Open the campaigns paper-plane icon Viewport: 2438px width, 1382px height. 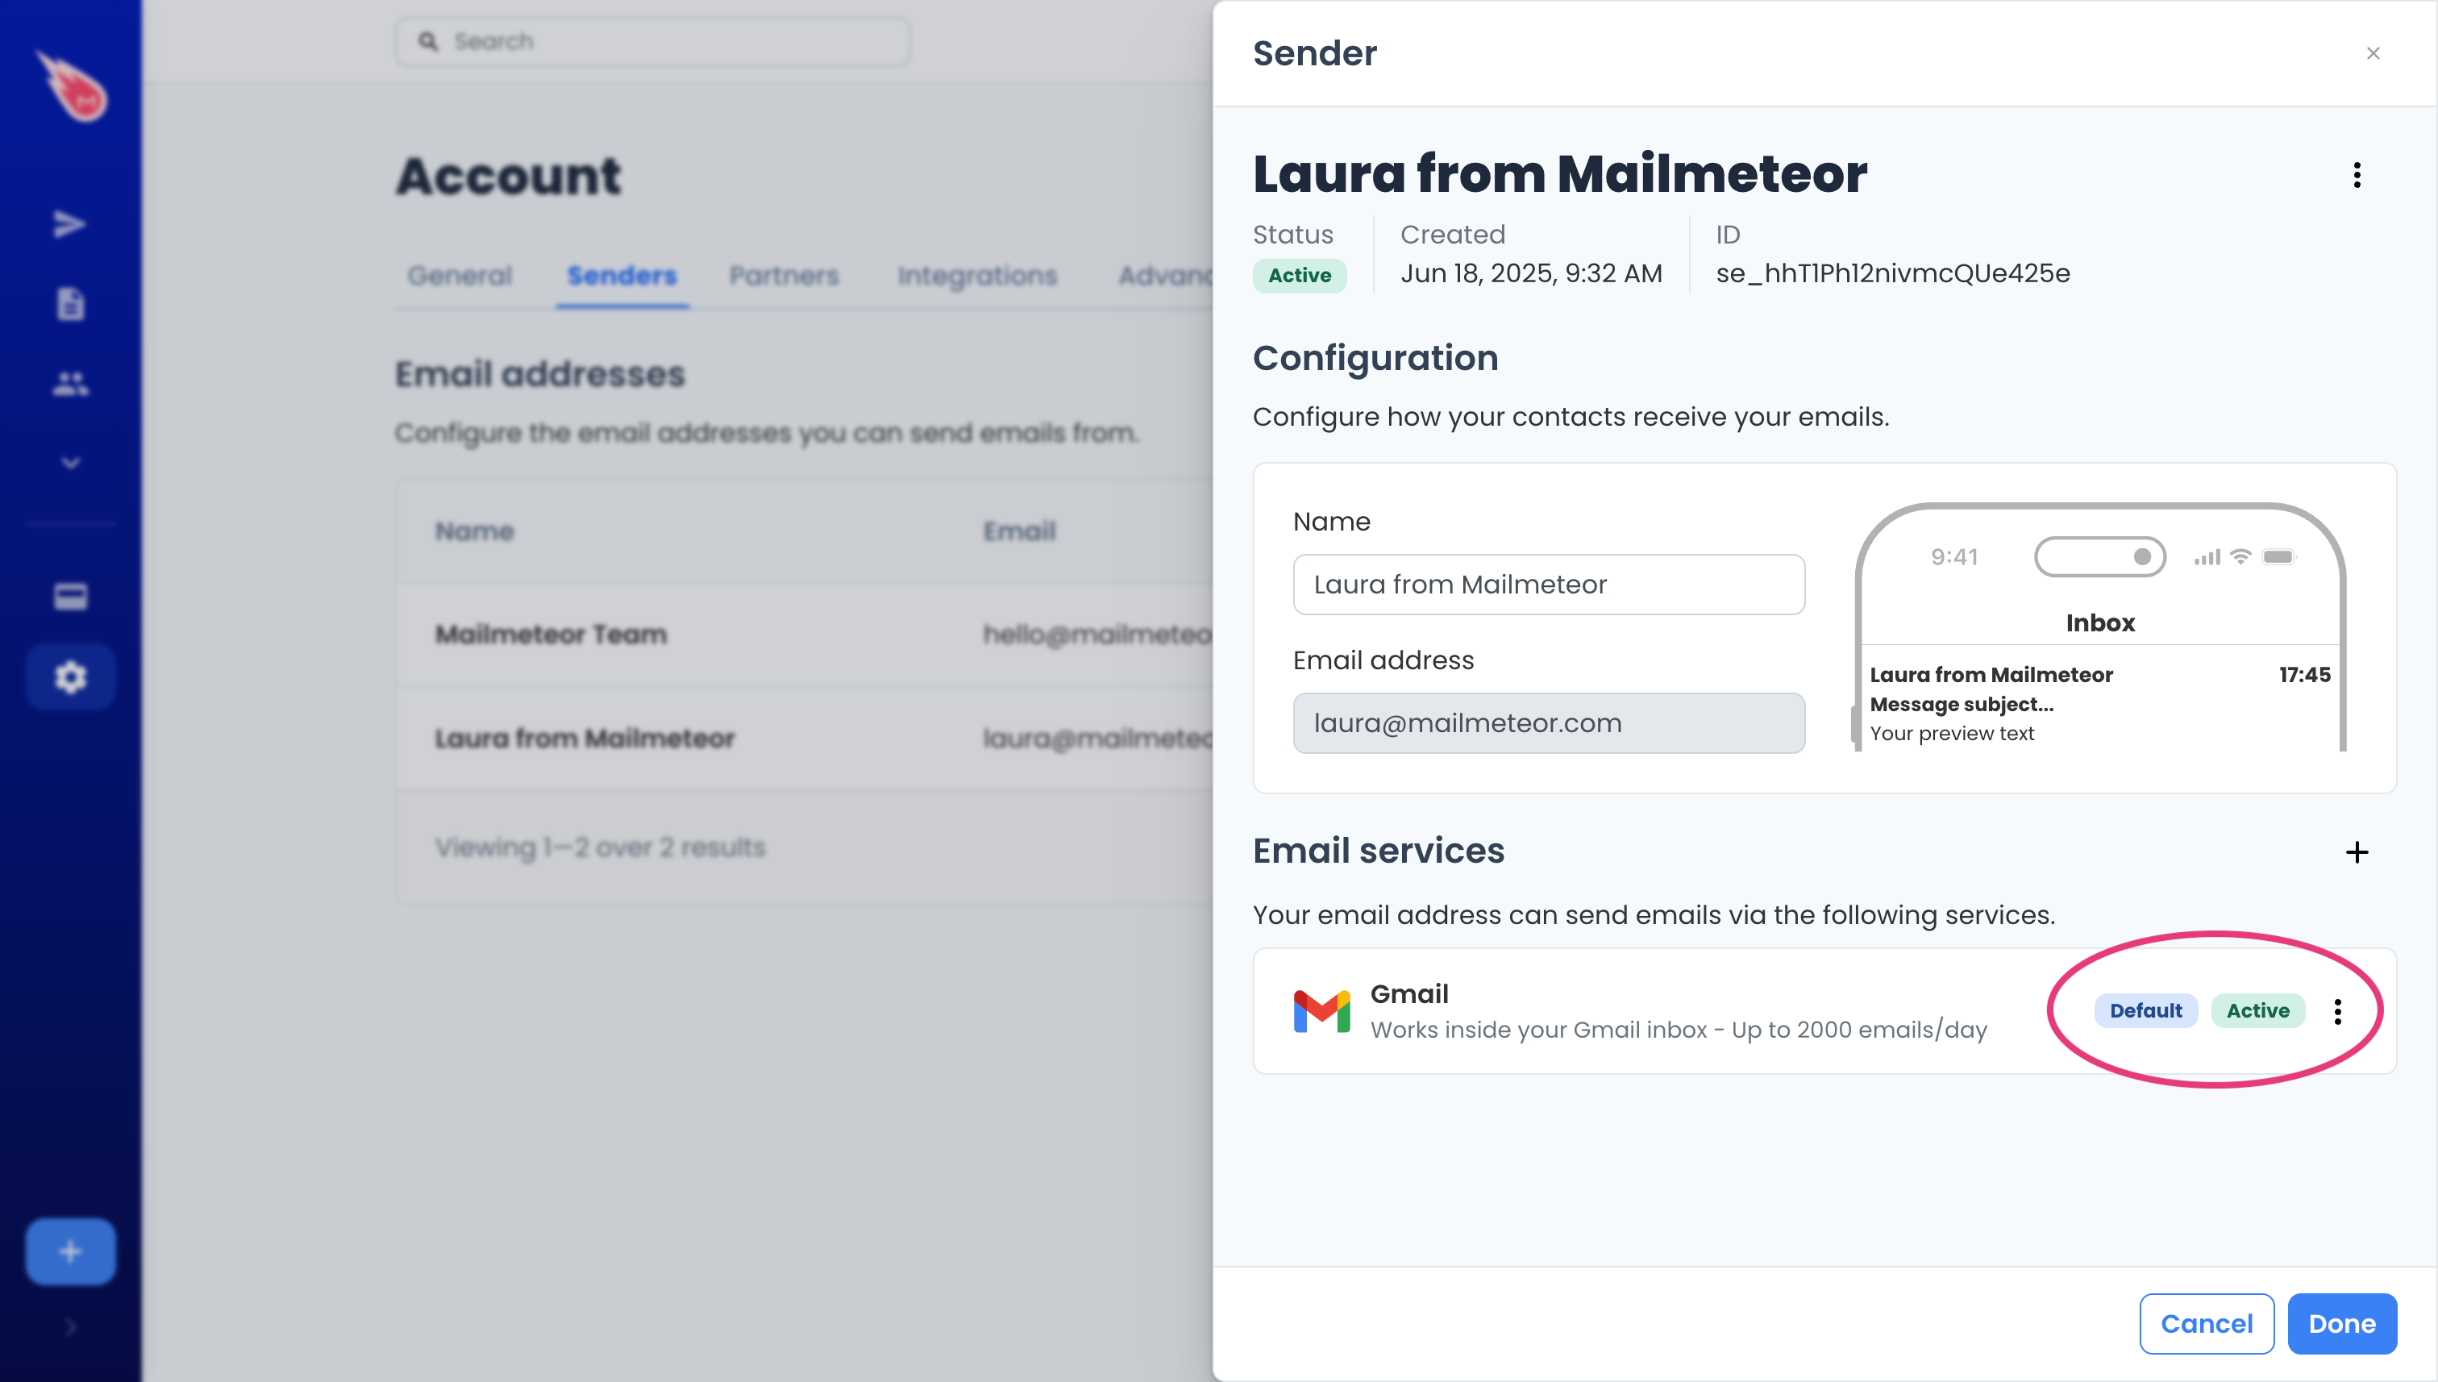(70, 225)
